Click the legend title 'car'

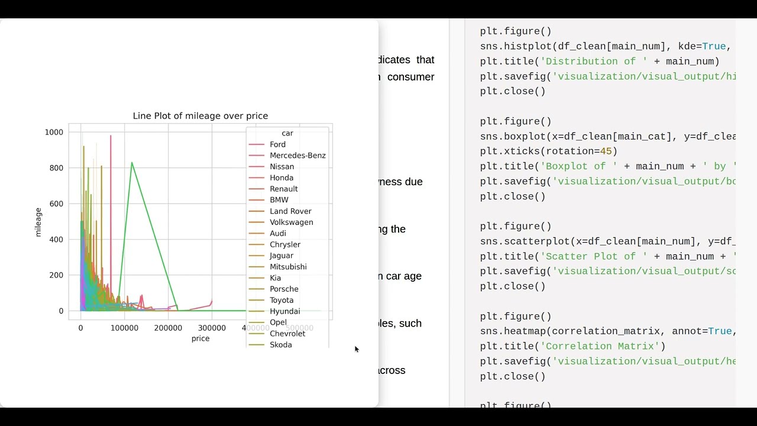(287, 133)
